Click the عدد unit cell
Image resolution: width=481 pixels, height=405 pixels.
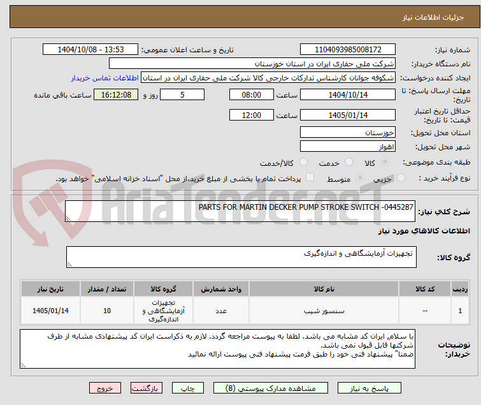[221, 311]
